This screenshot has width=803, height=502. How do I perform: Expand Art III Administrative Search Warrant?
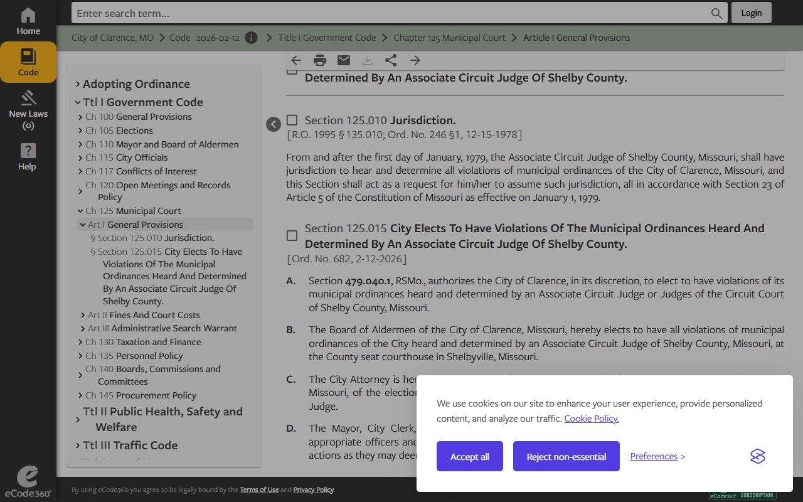point(83,328)
